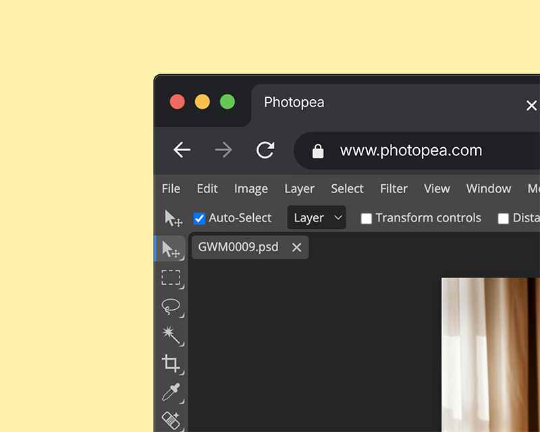Open the View menu
This screenshot has width=540, height=432.
437,188
